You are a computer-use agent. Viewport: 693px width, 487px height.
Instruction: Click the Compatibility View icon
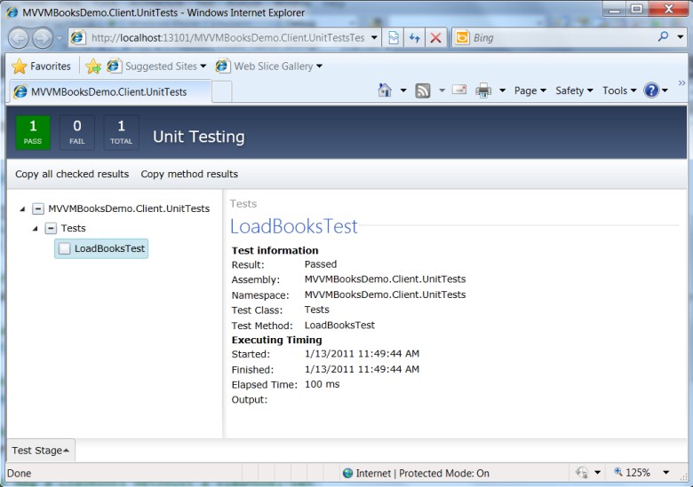click(x=393, y=38)
